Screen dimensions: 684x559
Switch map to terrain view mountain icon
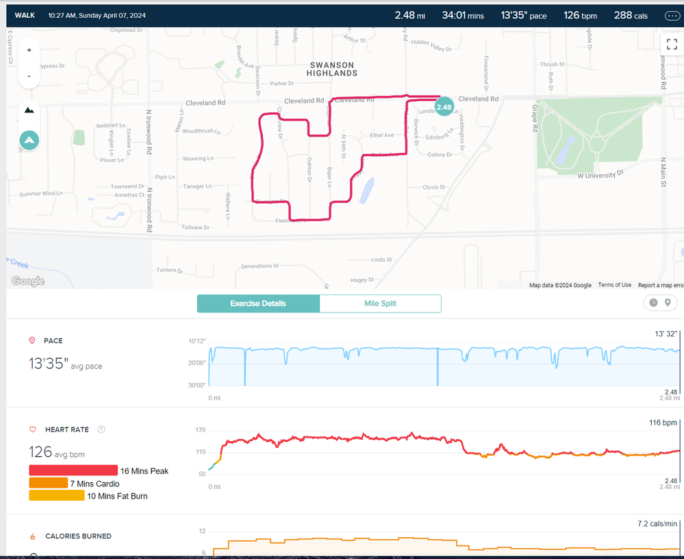point(29,110)
